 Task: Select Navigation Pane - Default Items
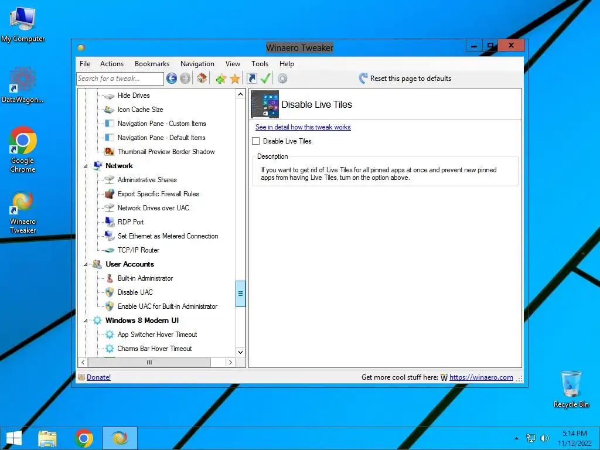(x=162, y=138)
